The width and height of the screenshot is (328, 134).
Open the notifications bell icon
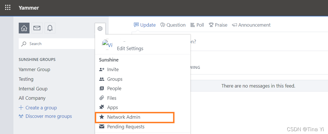click(x=50, y=28)
